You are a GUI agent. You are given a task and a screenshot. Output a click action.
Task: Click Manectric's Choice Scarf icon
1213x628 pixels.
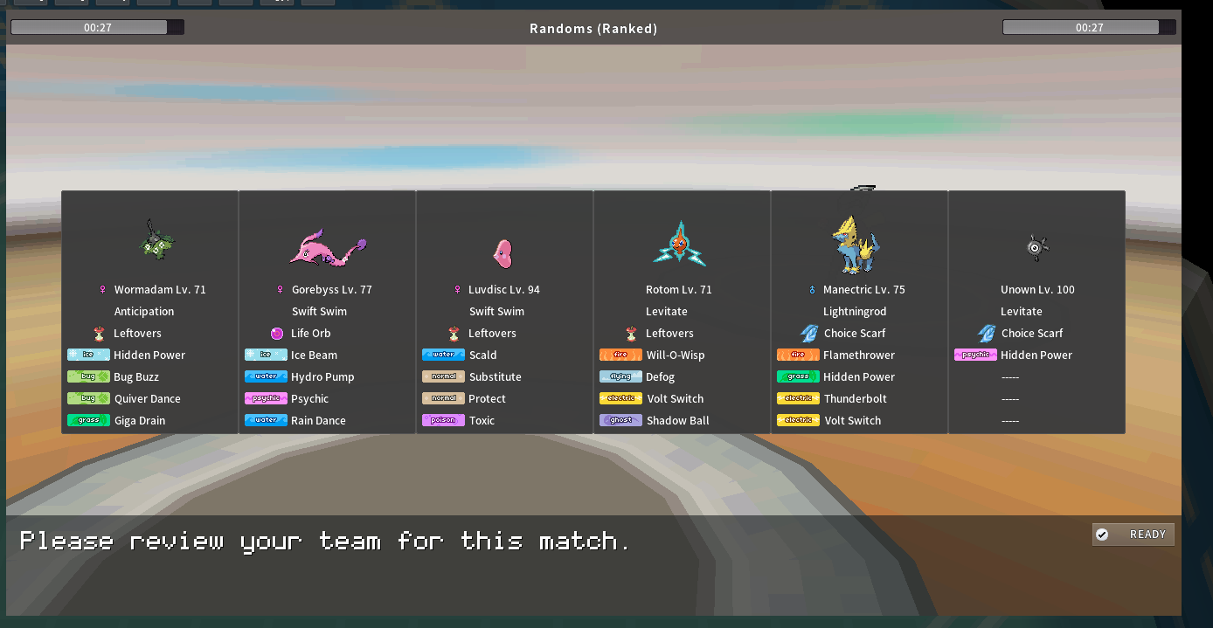tap(808, 333)
